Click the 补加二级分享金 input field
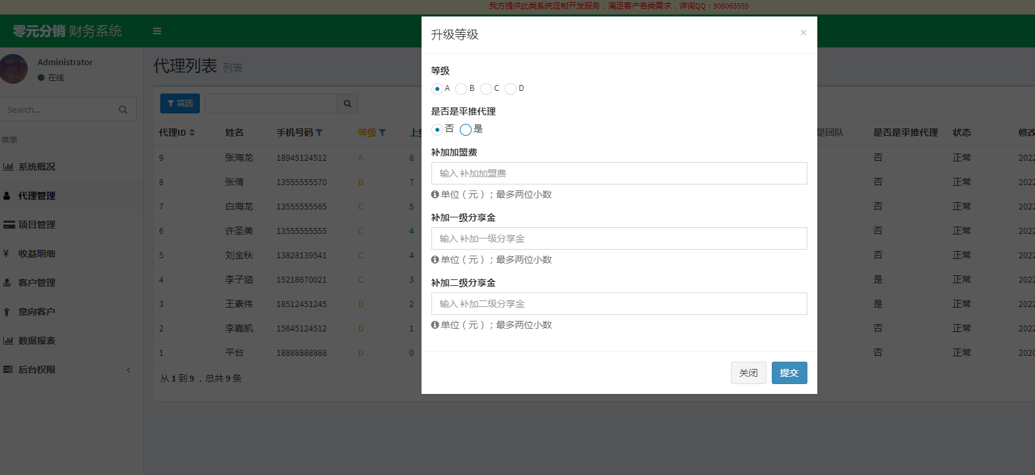 [x=619, y=304]
